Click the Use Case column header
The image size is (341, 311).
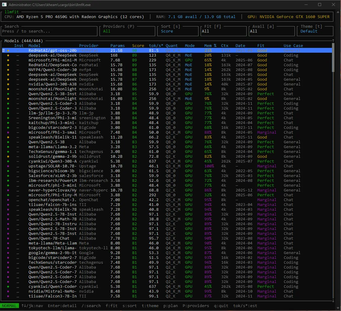[x=293, y=46]
